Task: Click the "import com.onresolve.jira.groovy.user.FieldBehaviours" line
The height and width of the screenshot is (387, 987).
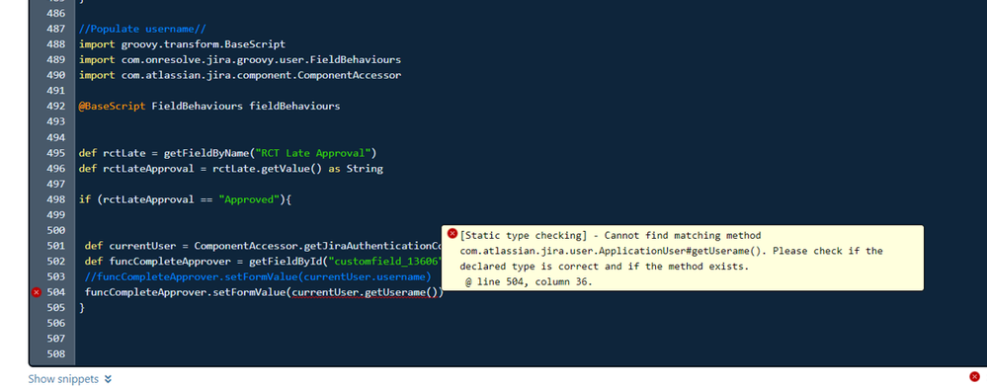Action: coord(240,60)
